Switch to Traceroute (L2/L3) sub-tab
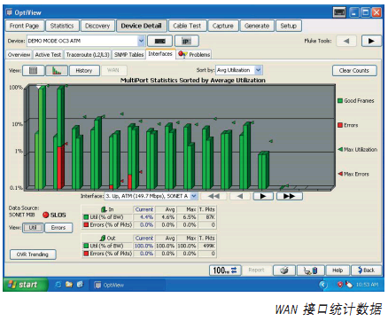The width and height of the screenshot is (388, 321). point(88,55)
